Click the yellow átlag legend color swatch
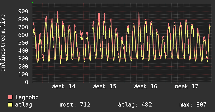The image size is (215, 112). 10,105
